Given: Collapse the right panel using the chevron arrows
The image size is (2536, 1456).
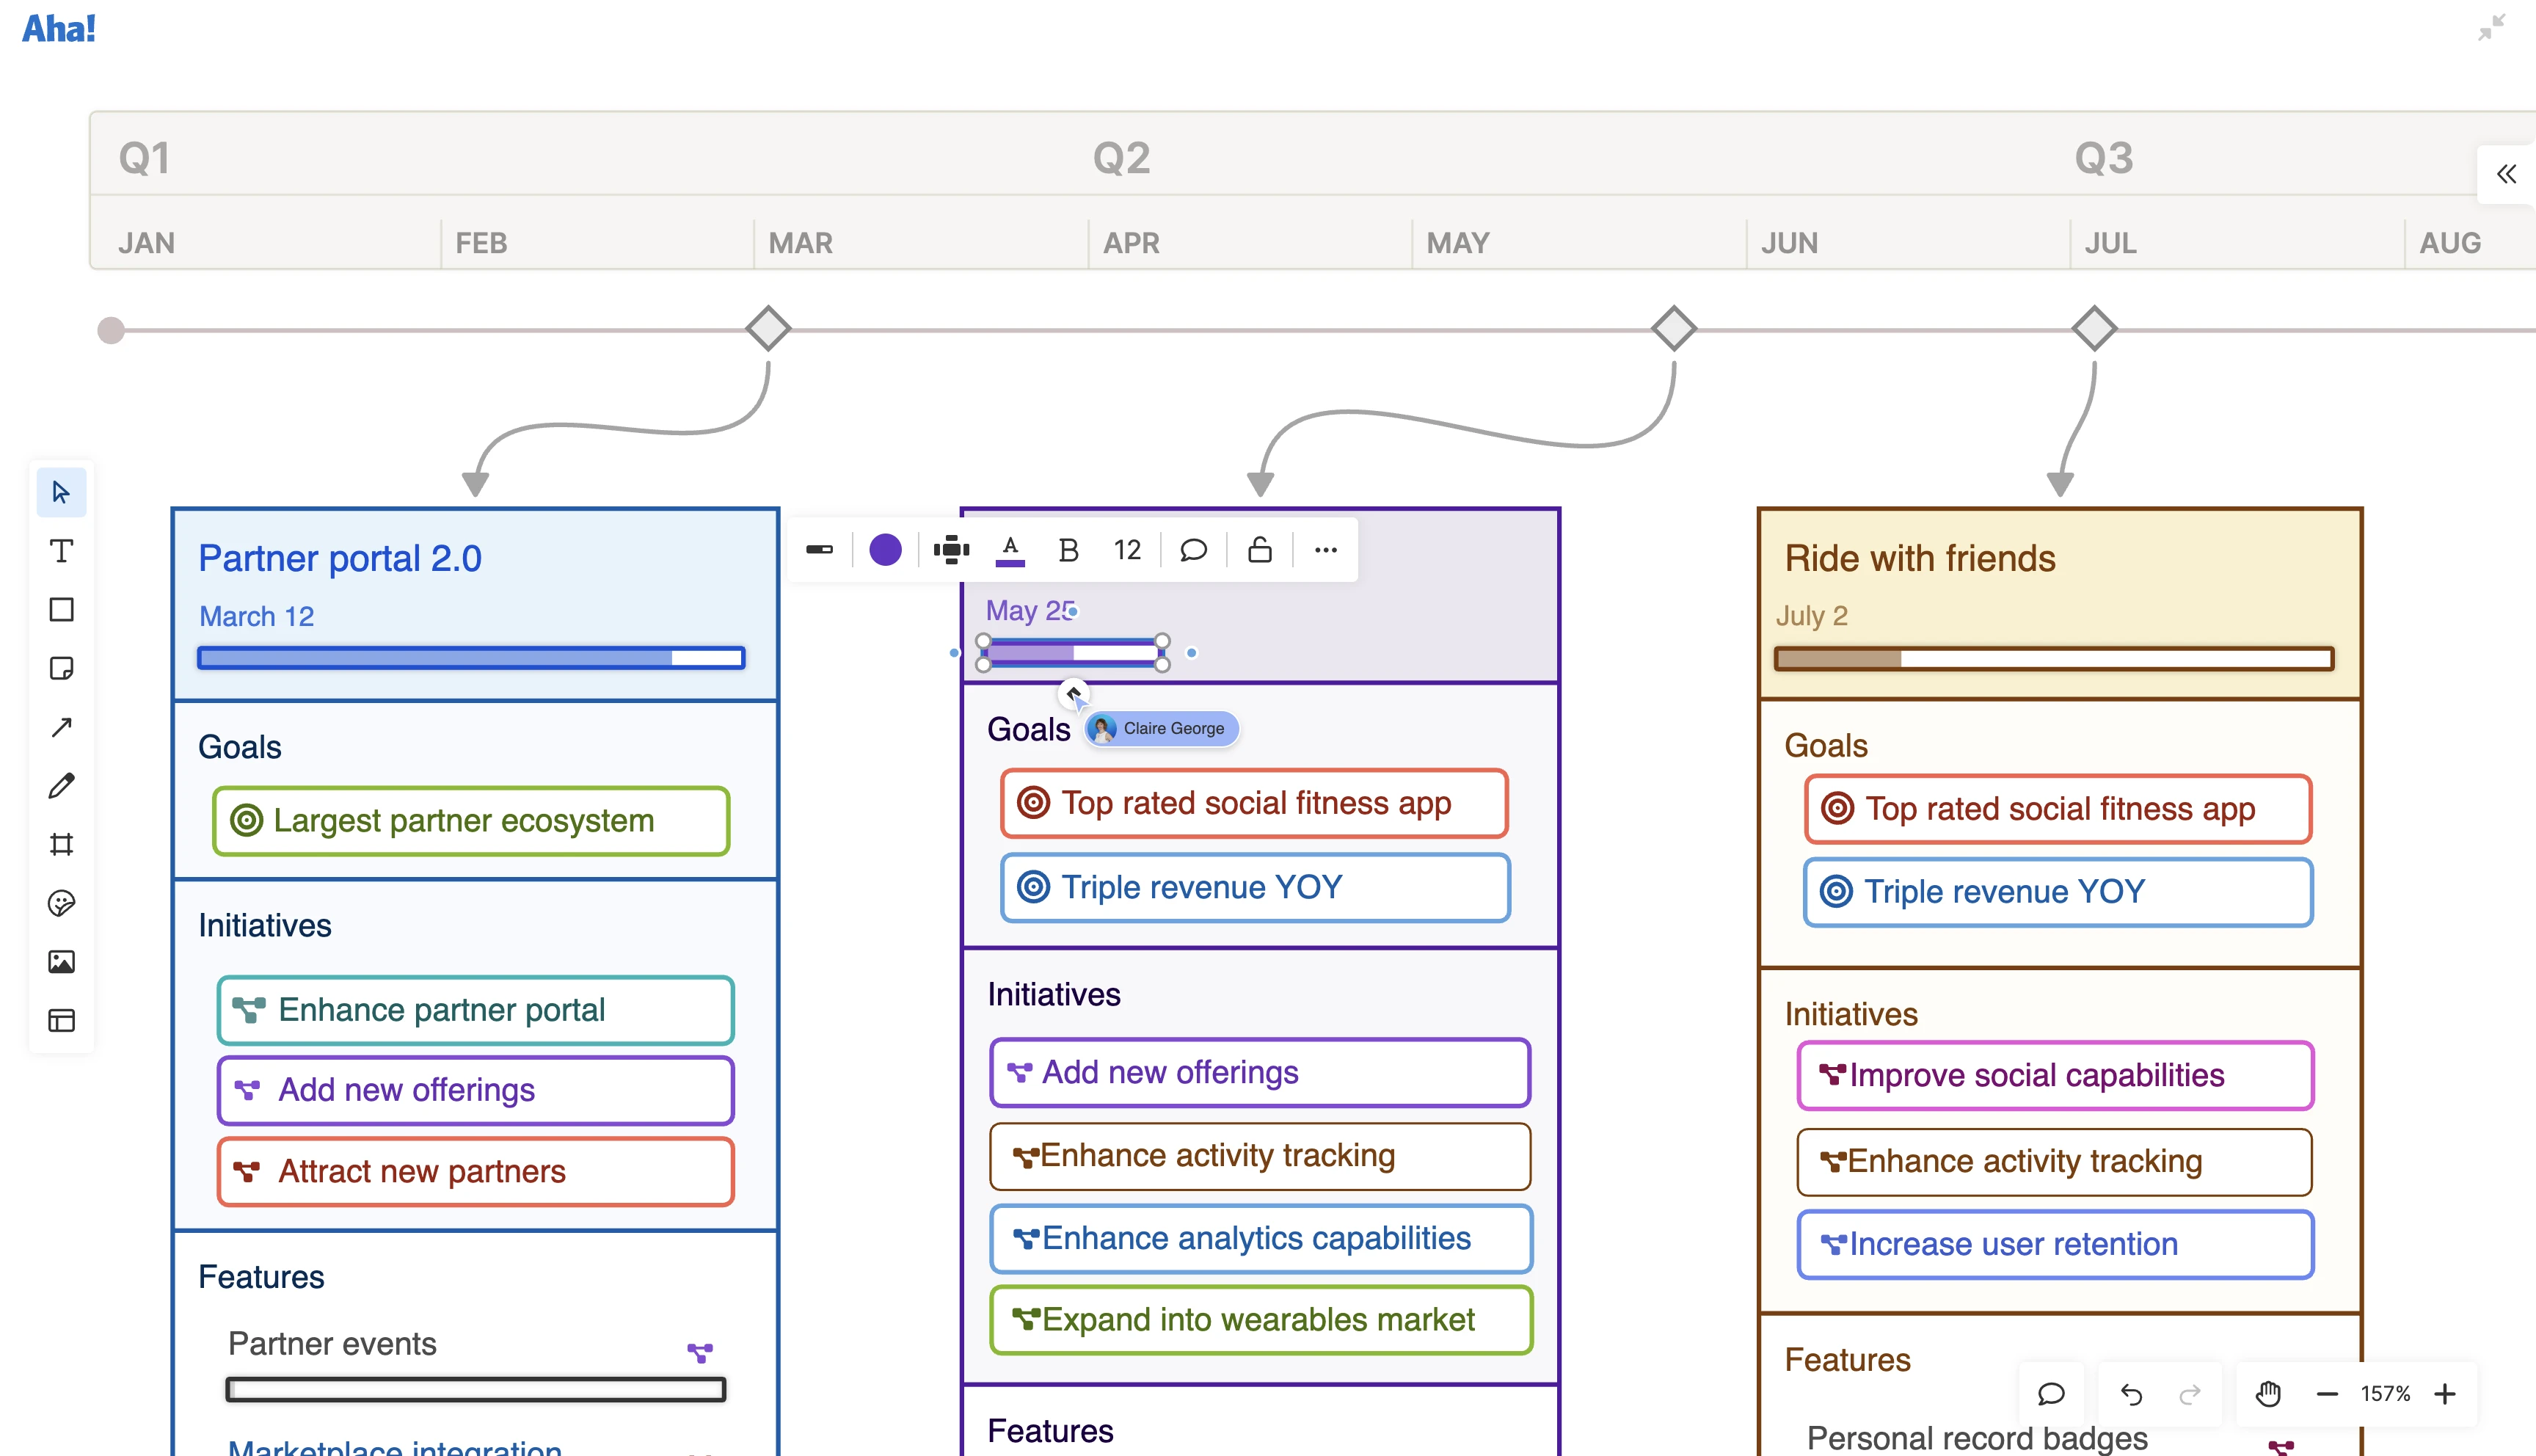Looking at the screenshot, I should (x=2507, y=173).
